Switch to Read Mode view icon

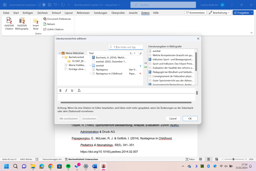point(200,159)
